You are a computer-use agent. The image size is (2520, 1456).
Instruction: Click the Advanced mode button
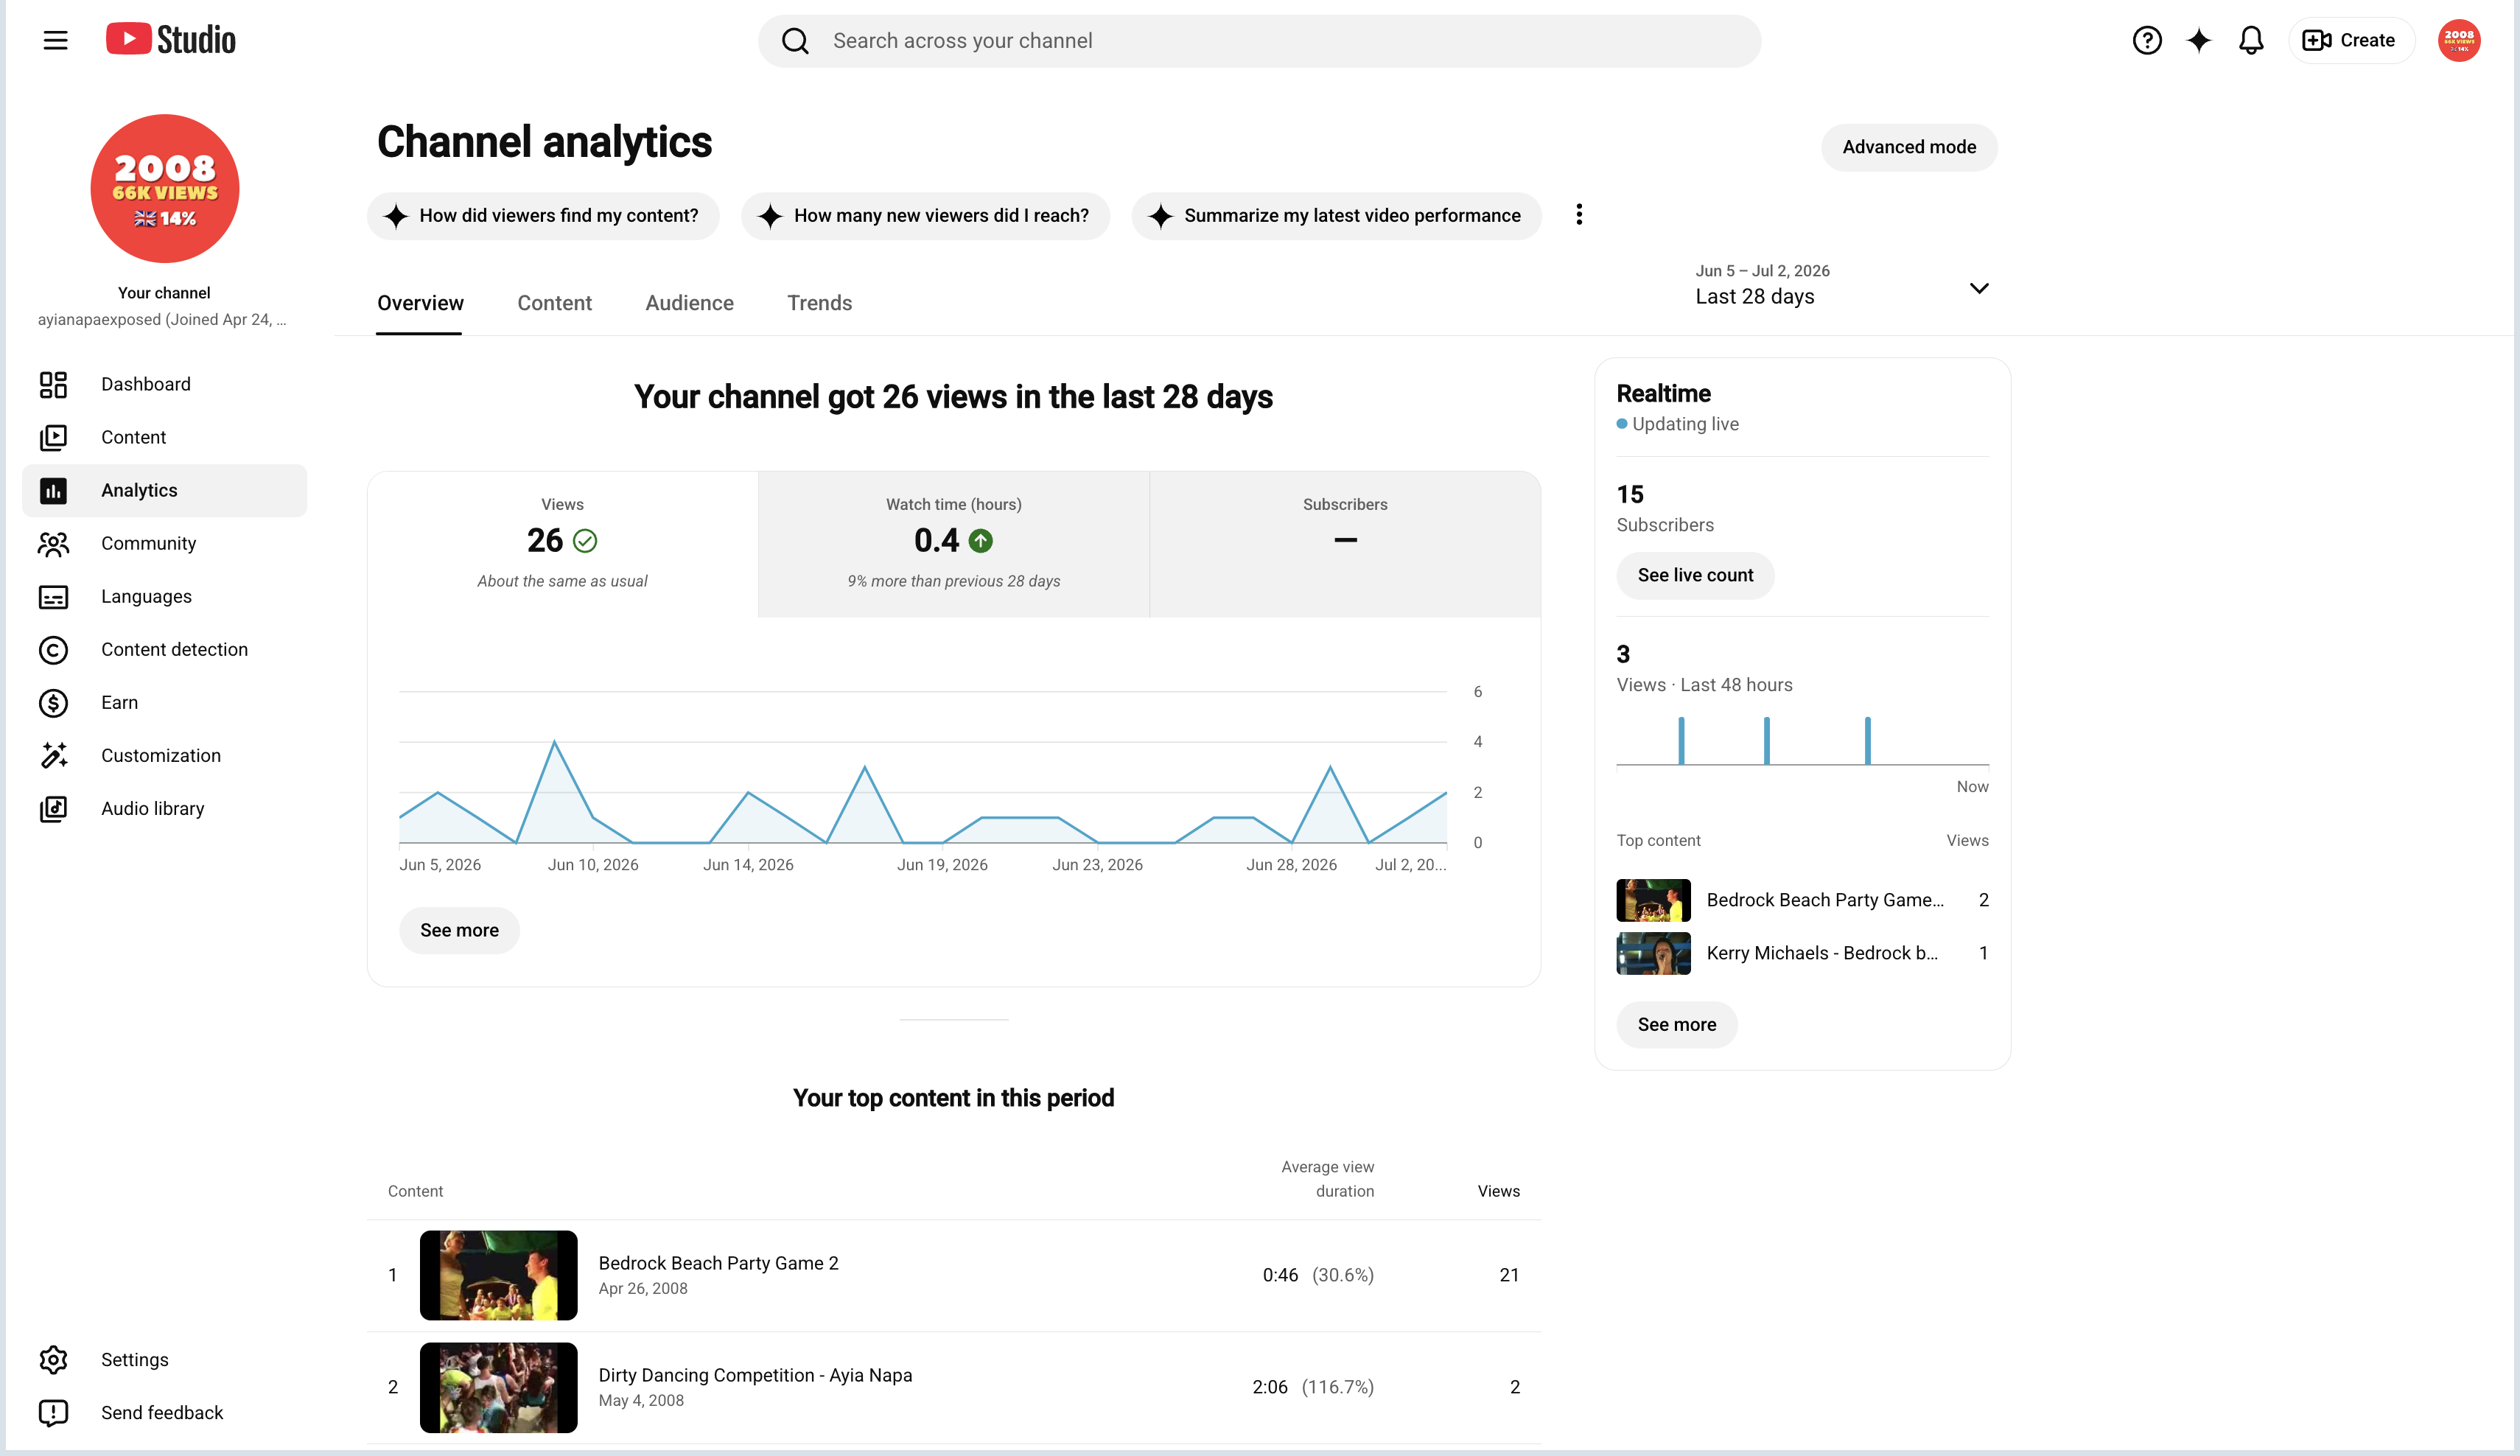[x=1909, y=148]
